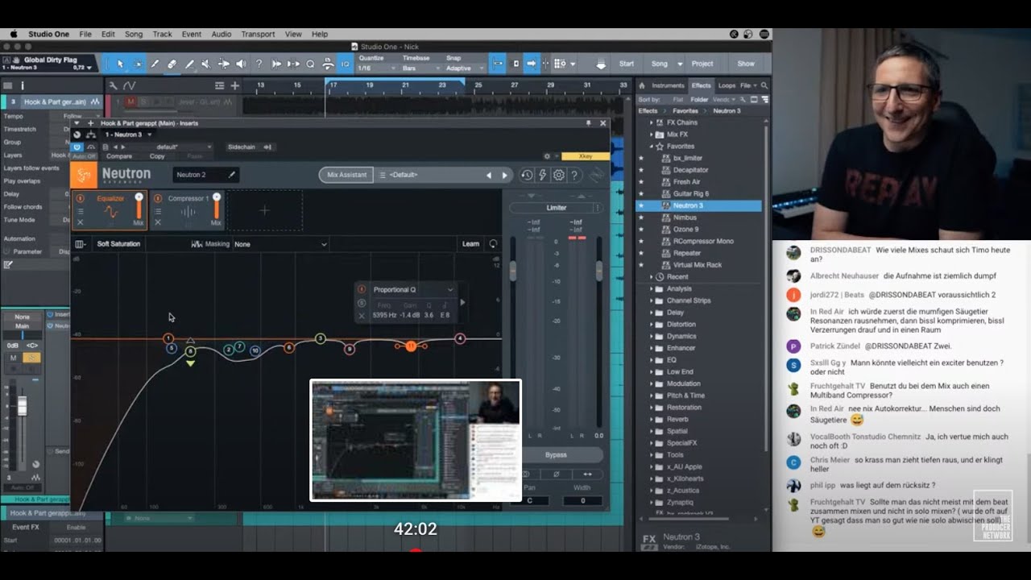Click the Width value field
Image resolution: width=1031 pixels, height=580 pixels.
[582, 500]
